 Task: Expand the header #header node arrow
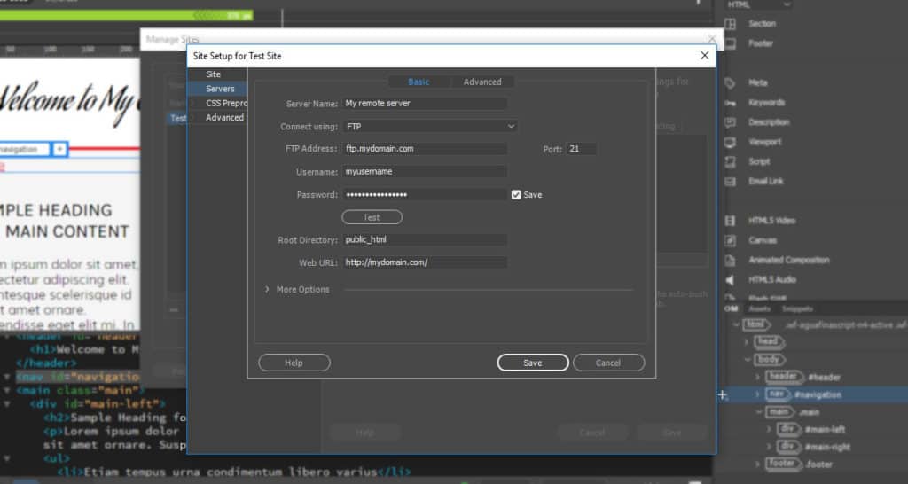click(x=757, y=377)
